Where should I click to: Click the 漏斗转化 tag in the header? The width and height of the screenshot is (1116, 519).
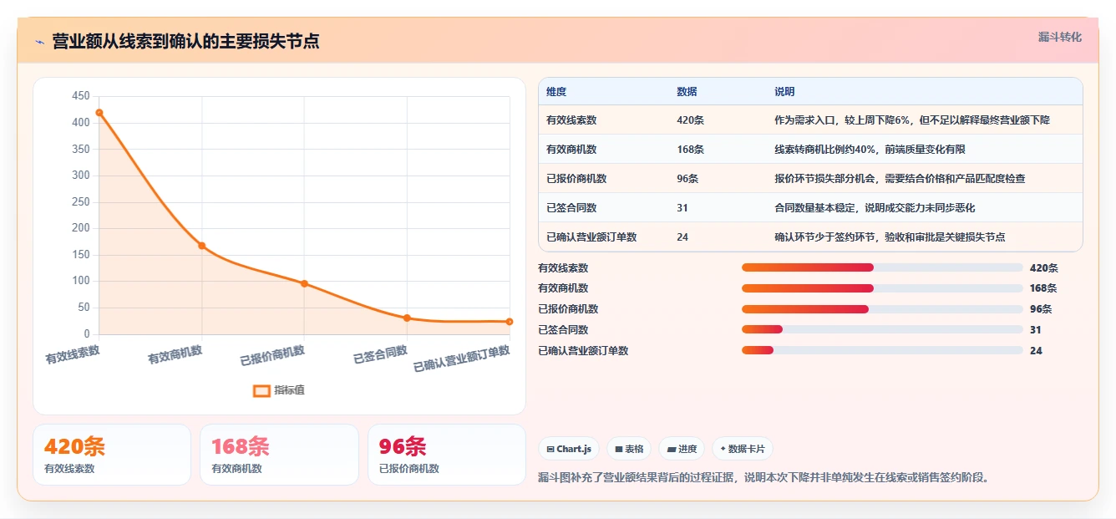click(1060, 38)
